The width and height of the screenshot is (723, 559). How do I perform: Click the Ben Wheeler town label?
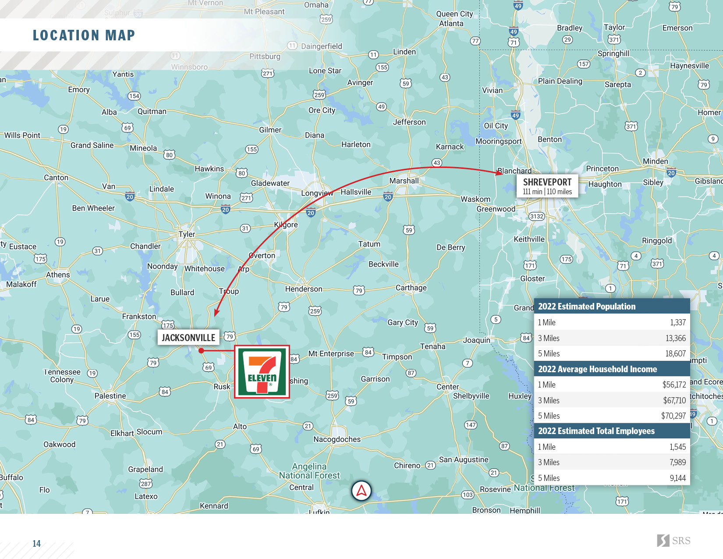click(x=93, y=208)
